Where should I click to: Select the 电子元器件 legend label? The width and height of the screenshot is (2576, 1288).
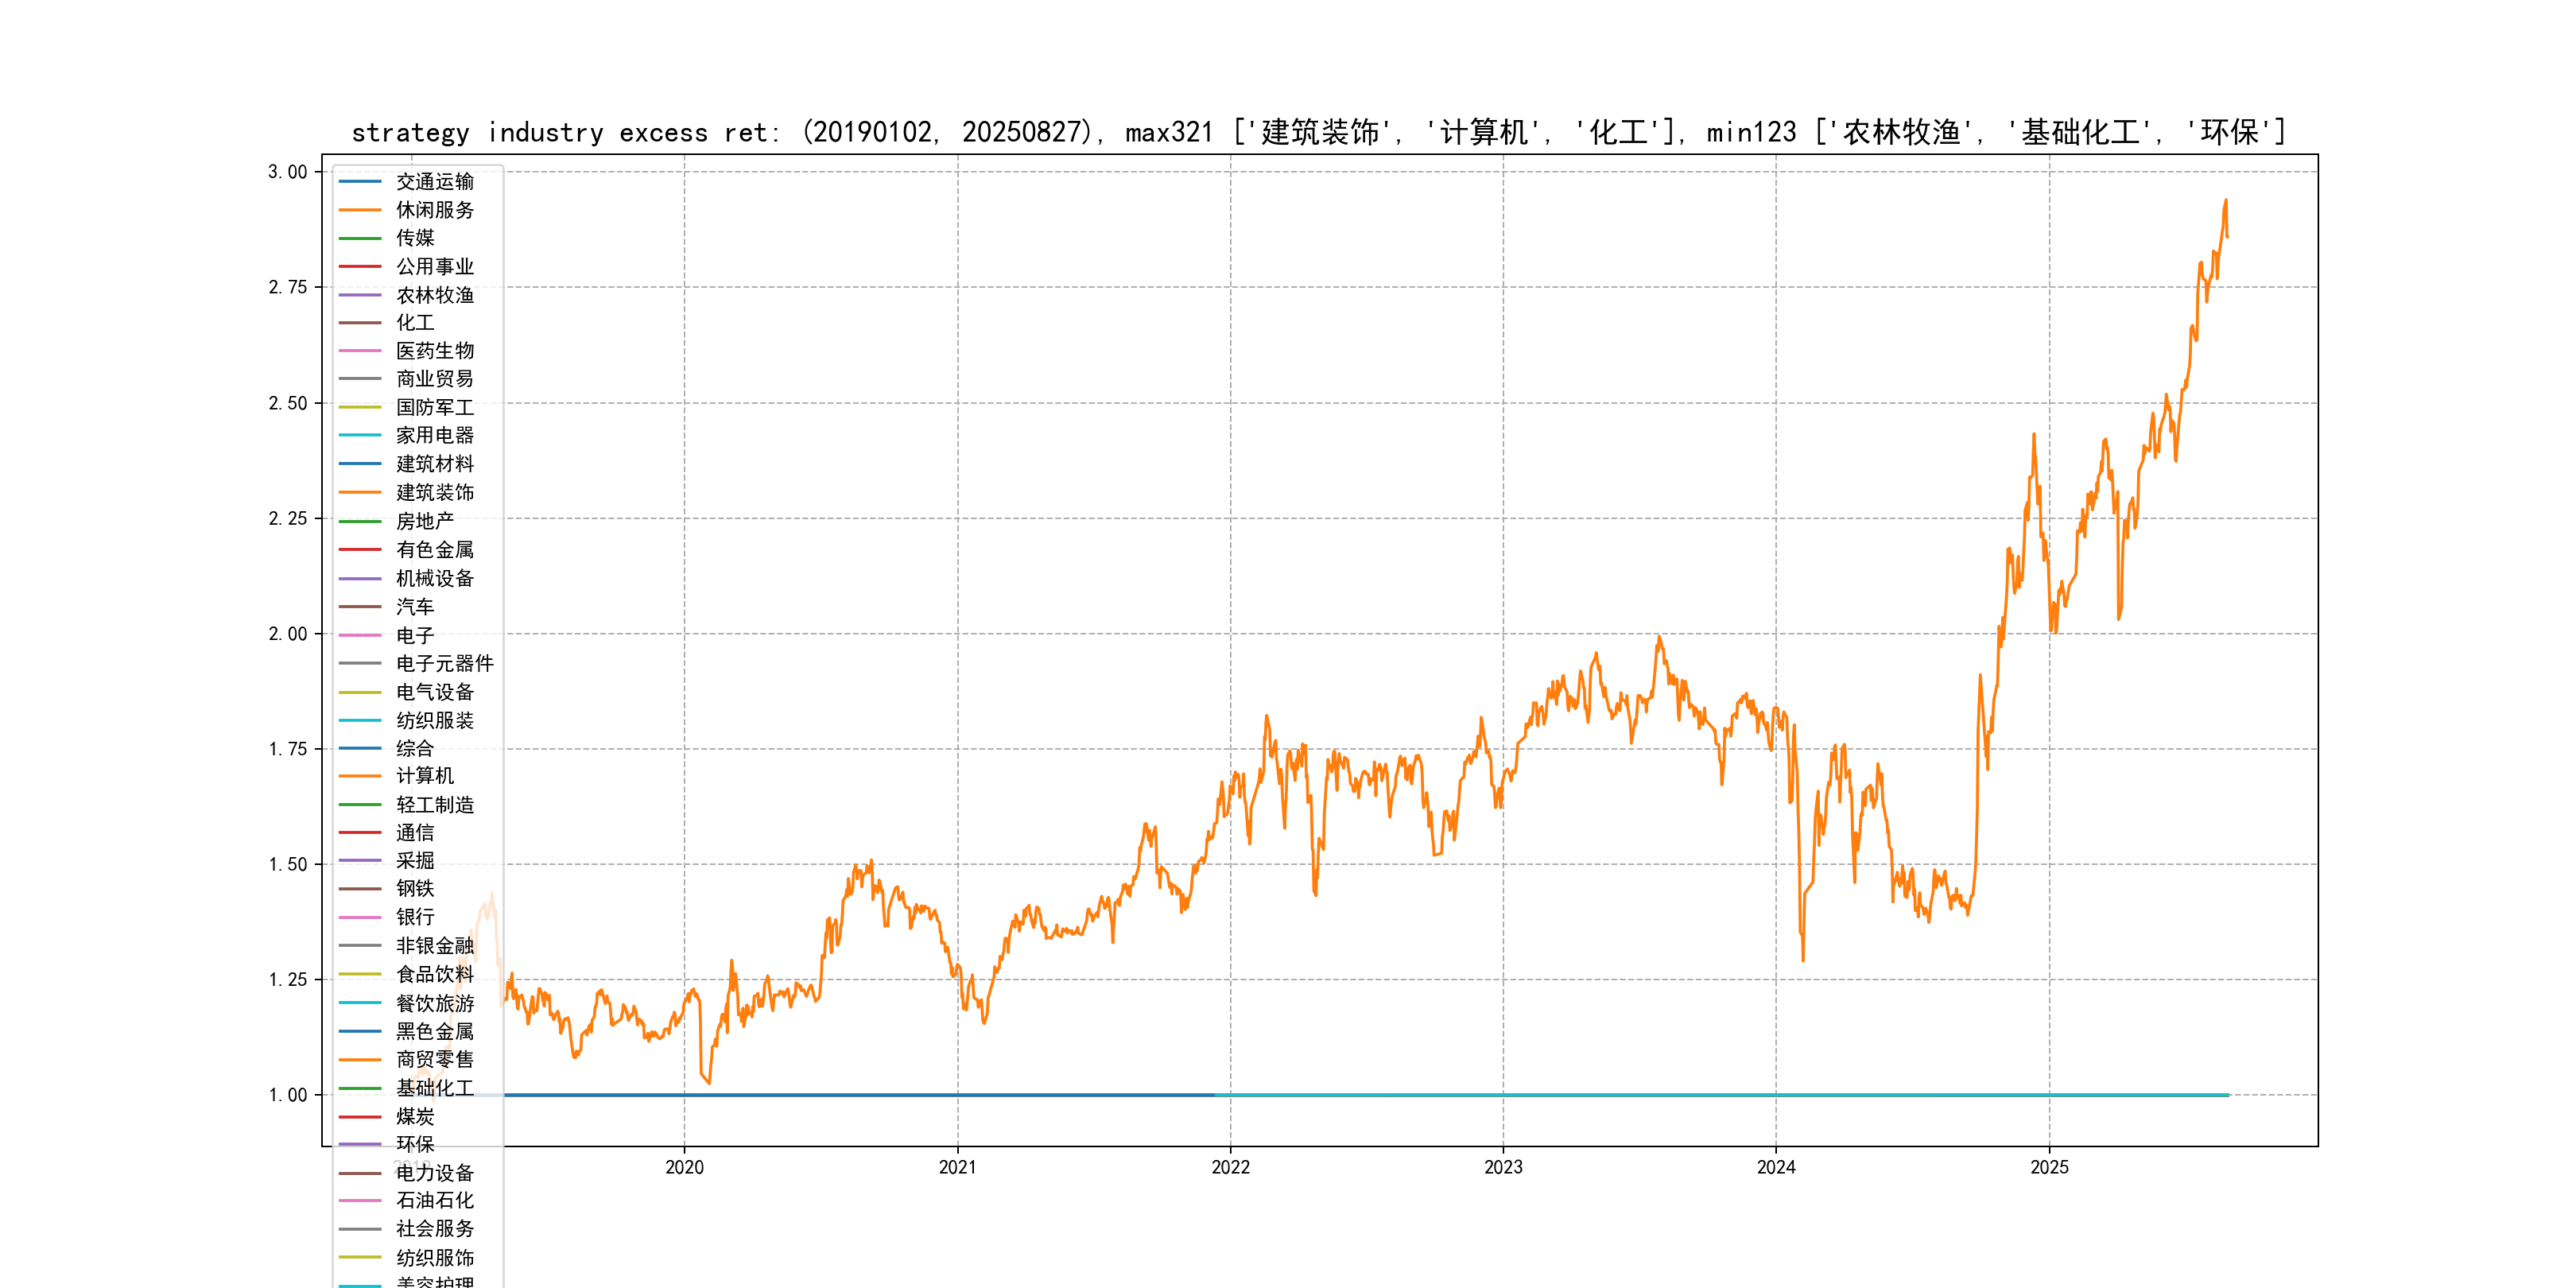444,663
